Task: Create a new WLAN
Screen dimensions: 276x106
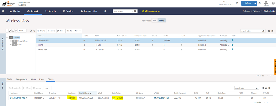Action: (41, 31)
